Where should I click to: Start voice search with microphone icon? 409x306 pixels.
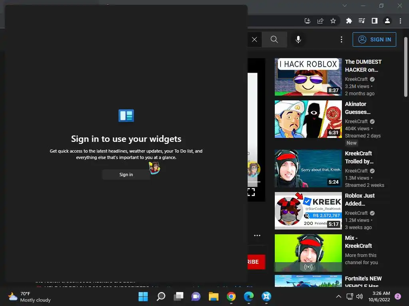pyautogui.click(x=298, y=39)
